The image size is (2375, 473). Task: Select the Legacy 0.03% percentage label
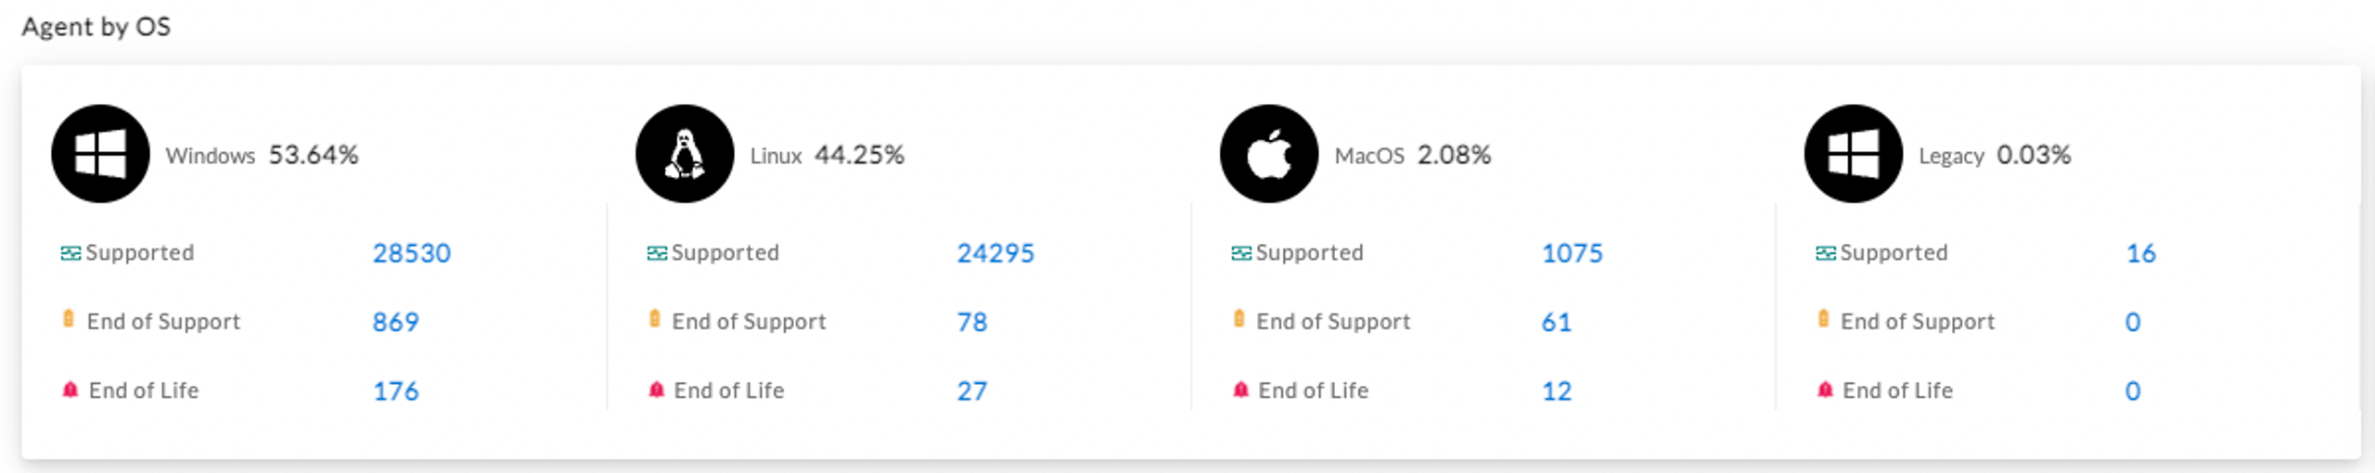[2034, 155]
